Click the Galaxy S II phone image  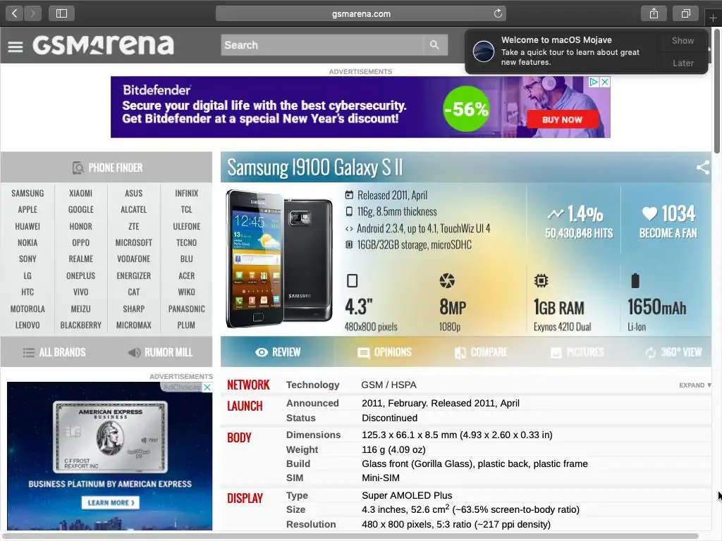(279, 259)
